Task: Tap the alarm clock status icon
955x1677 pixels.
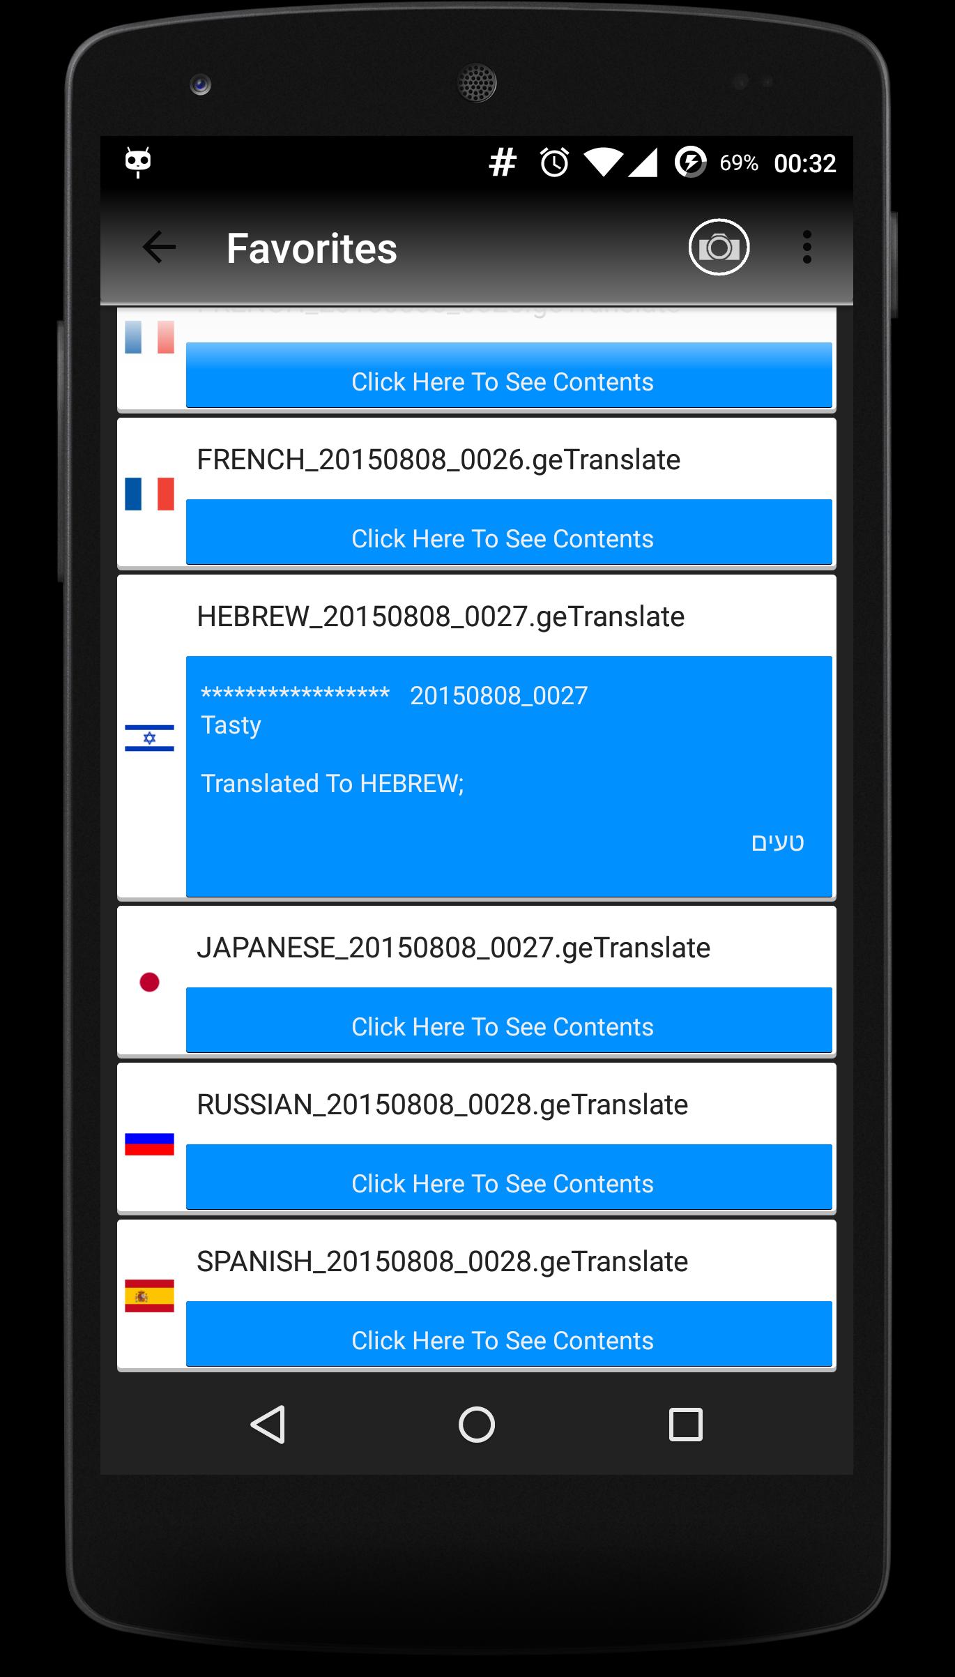Action: (x=554, y=162)
